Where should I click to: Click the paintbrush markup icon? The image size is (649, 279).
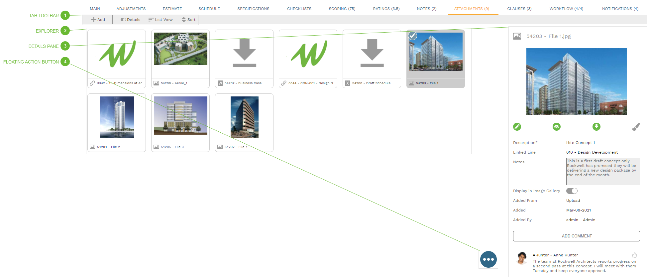636,127
